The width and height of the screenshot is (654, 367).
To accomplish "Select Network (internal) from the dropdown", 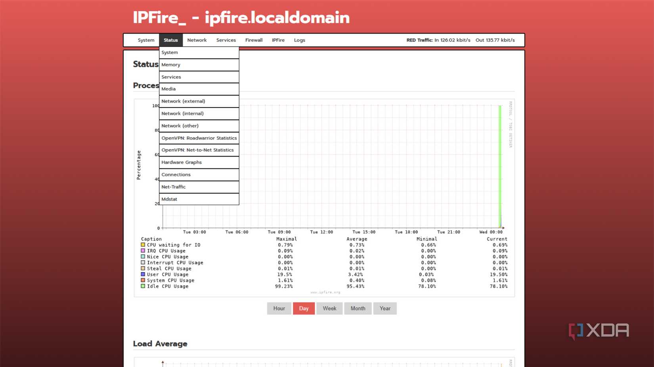I will tap(182, 113).
